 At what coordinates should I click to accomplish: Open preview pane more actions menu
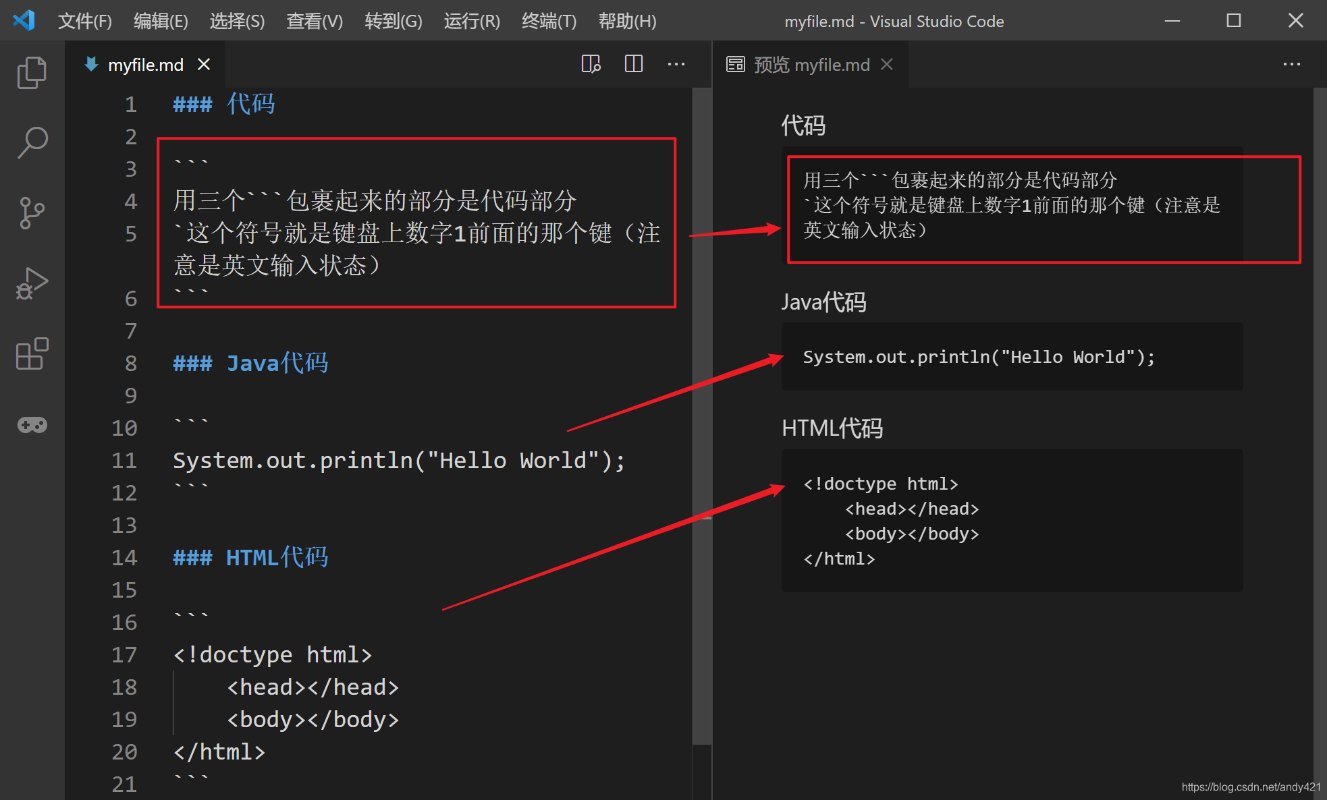(1291, 64)
